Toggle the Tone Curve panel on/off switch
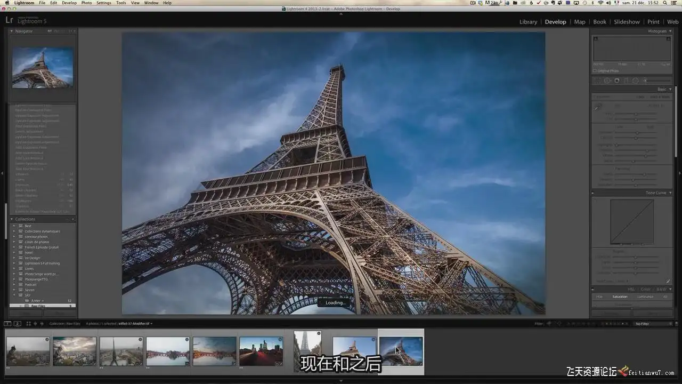The width and height of the screenshot is (682, 384). (x=594, y=193)
